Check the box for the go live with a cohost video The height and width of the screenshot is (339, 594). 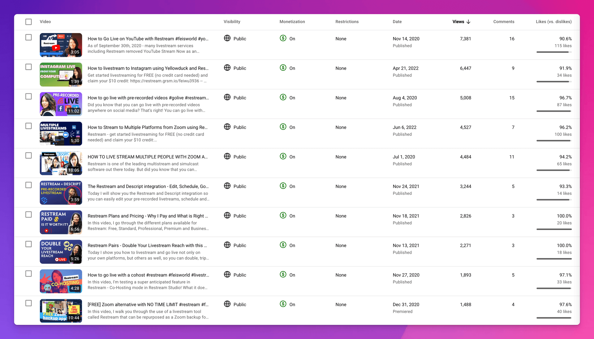[28, 274]
